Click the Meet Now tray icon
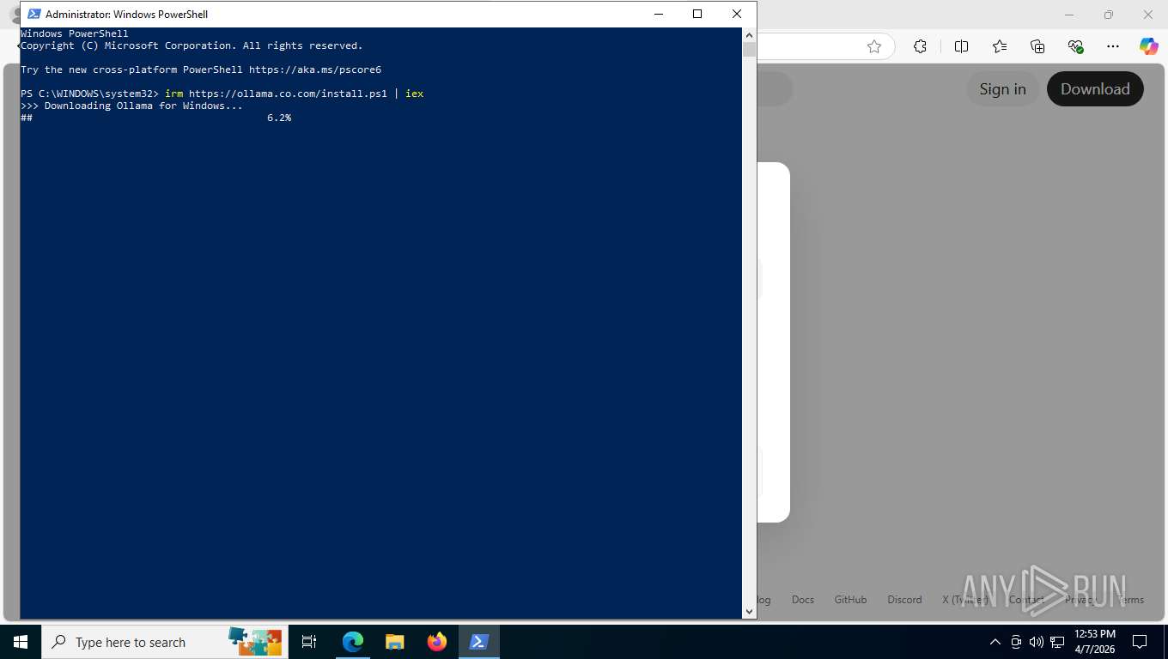 [x=1016, y=642]
